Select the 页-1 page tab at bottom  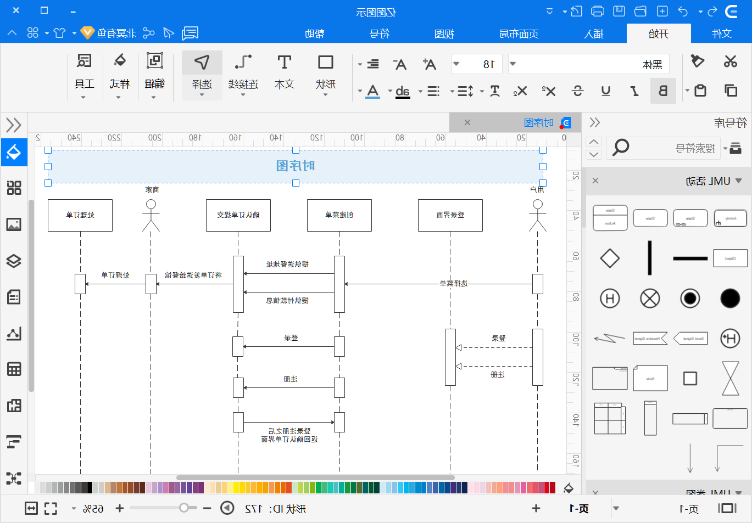[x=578, y=509]
